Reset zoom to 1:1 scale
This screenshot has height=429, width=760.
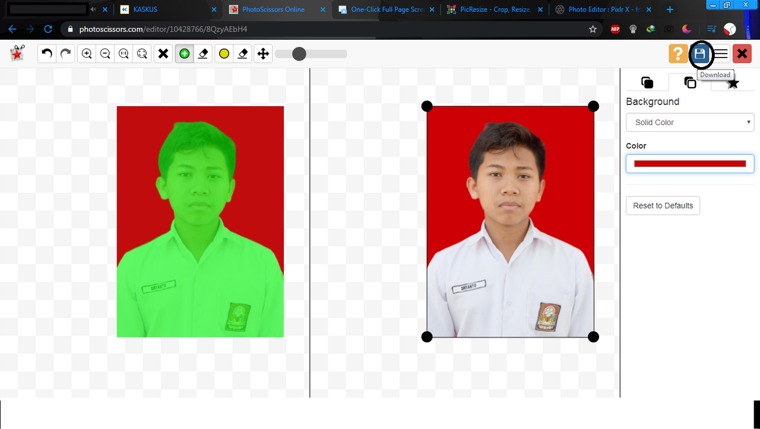click(x=123, y=54)
